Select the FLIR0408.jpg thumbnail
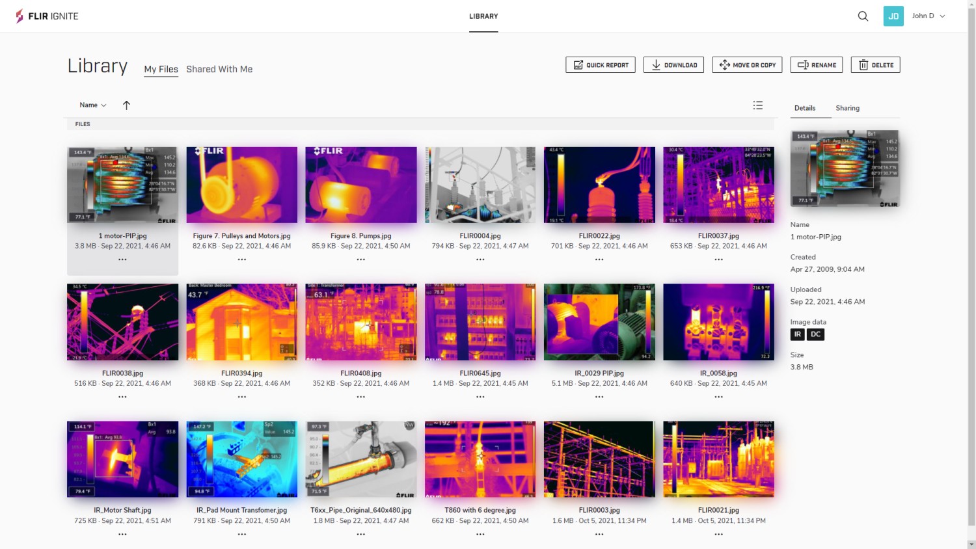976x549 pixels. click(x=361, y=322)
